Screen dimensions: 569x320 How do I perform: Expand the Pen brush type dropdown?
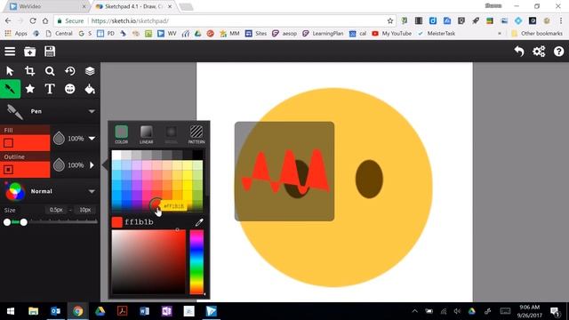[92, 111]
